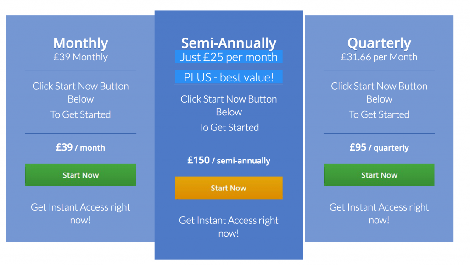Click Monthly card's 'To Get Started' text
This screenshot has height=265, width=470.
(80, 114)
